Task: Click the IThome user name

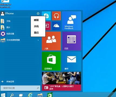Action: point(9,13)
